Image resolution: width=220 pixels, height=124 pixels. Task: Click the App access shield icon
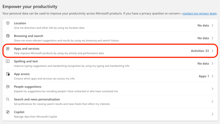(x=8, y=74)
